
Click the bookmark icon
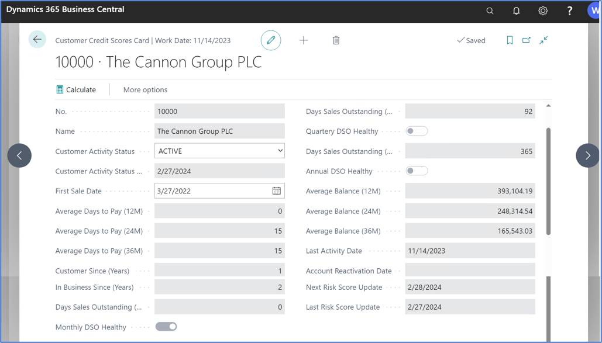click(x=510, y=40)
